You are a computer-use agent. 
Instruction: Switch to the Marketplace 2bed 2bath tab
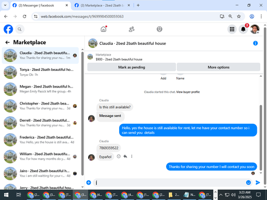pos(102,5)
